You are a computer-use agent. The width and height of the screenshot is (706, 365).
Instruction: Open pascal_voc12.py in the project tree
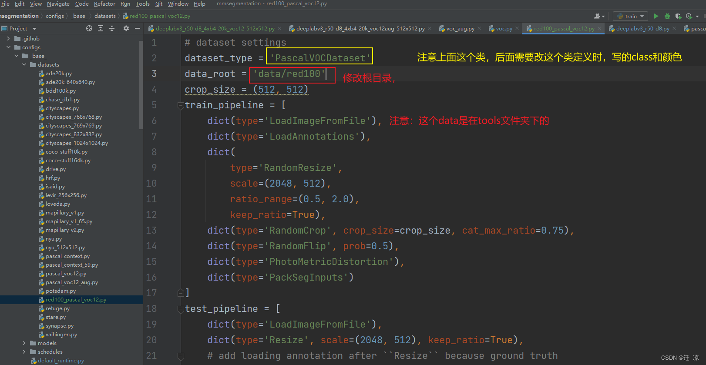click(66, 274)
